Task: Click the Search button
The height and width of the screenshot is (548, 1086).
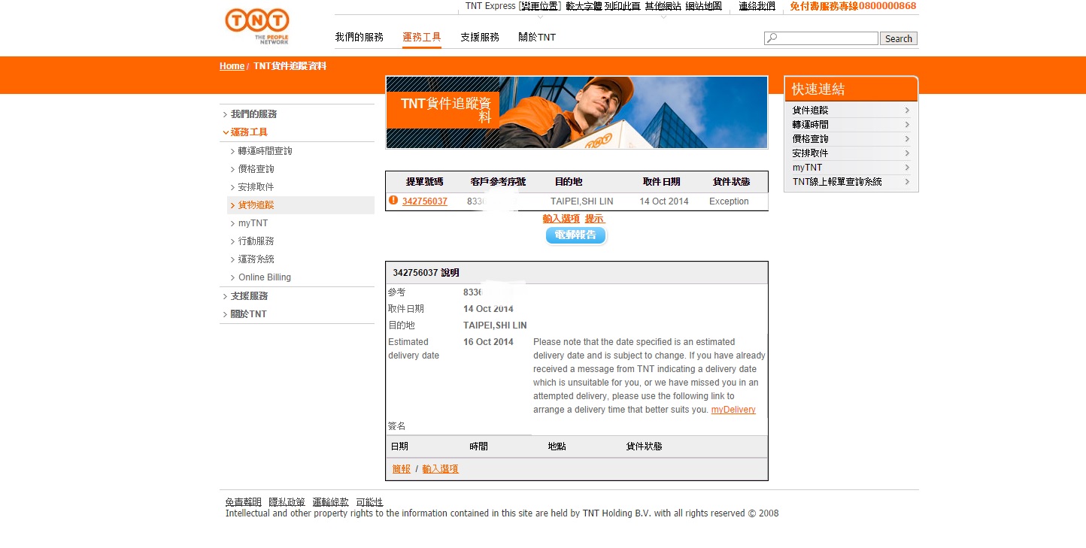Action: click(x=899, y=38)
